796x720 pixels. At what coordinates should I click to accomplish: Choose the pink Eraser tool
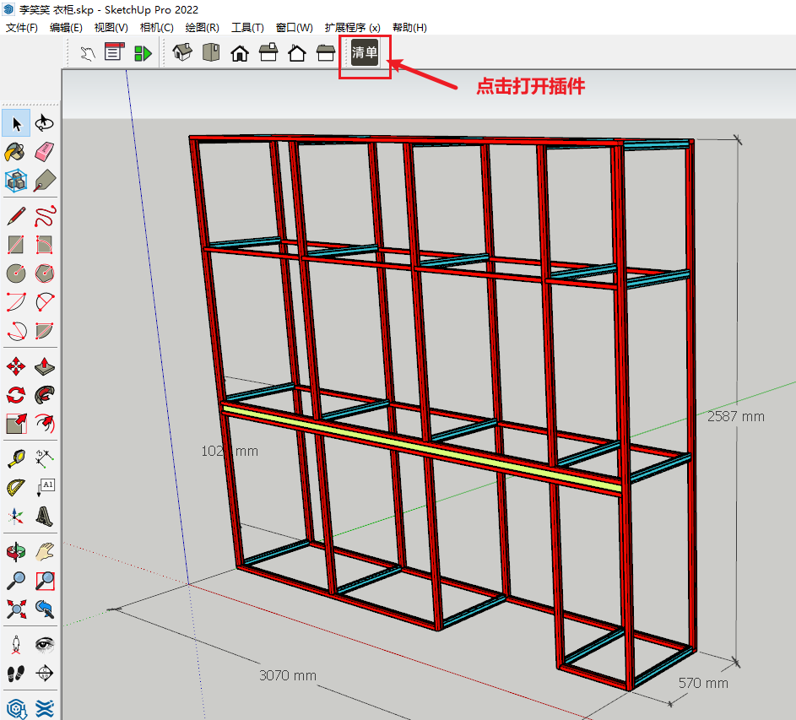pos(45,152)
